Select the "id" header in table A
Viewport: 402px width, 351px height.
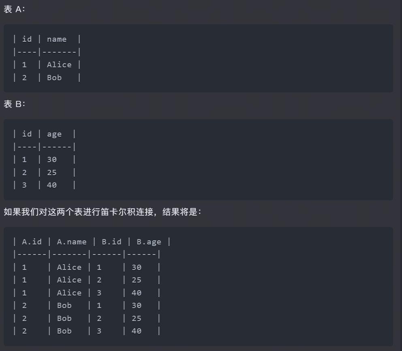tap(27, 39)
